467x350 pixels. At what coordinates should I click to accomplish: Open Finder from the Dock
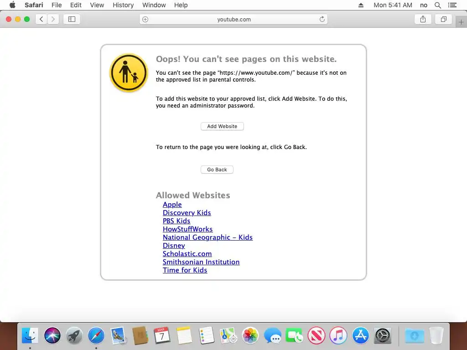[30, 335]
